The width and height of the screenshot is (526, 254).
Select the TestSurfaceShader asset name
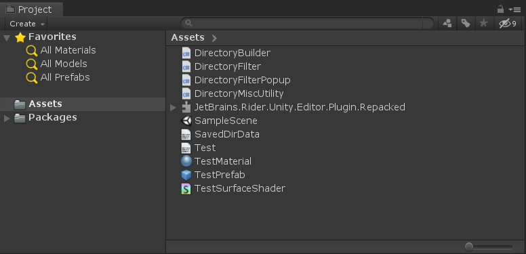tap(240, 188)
